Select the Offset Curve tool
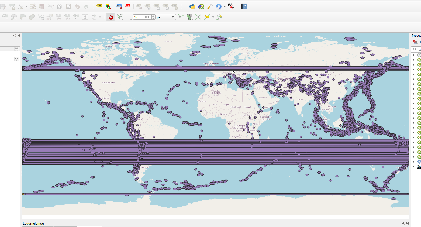Image resolution: width=421 pixels, height=227 pixels. tap(32, 17)
